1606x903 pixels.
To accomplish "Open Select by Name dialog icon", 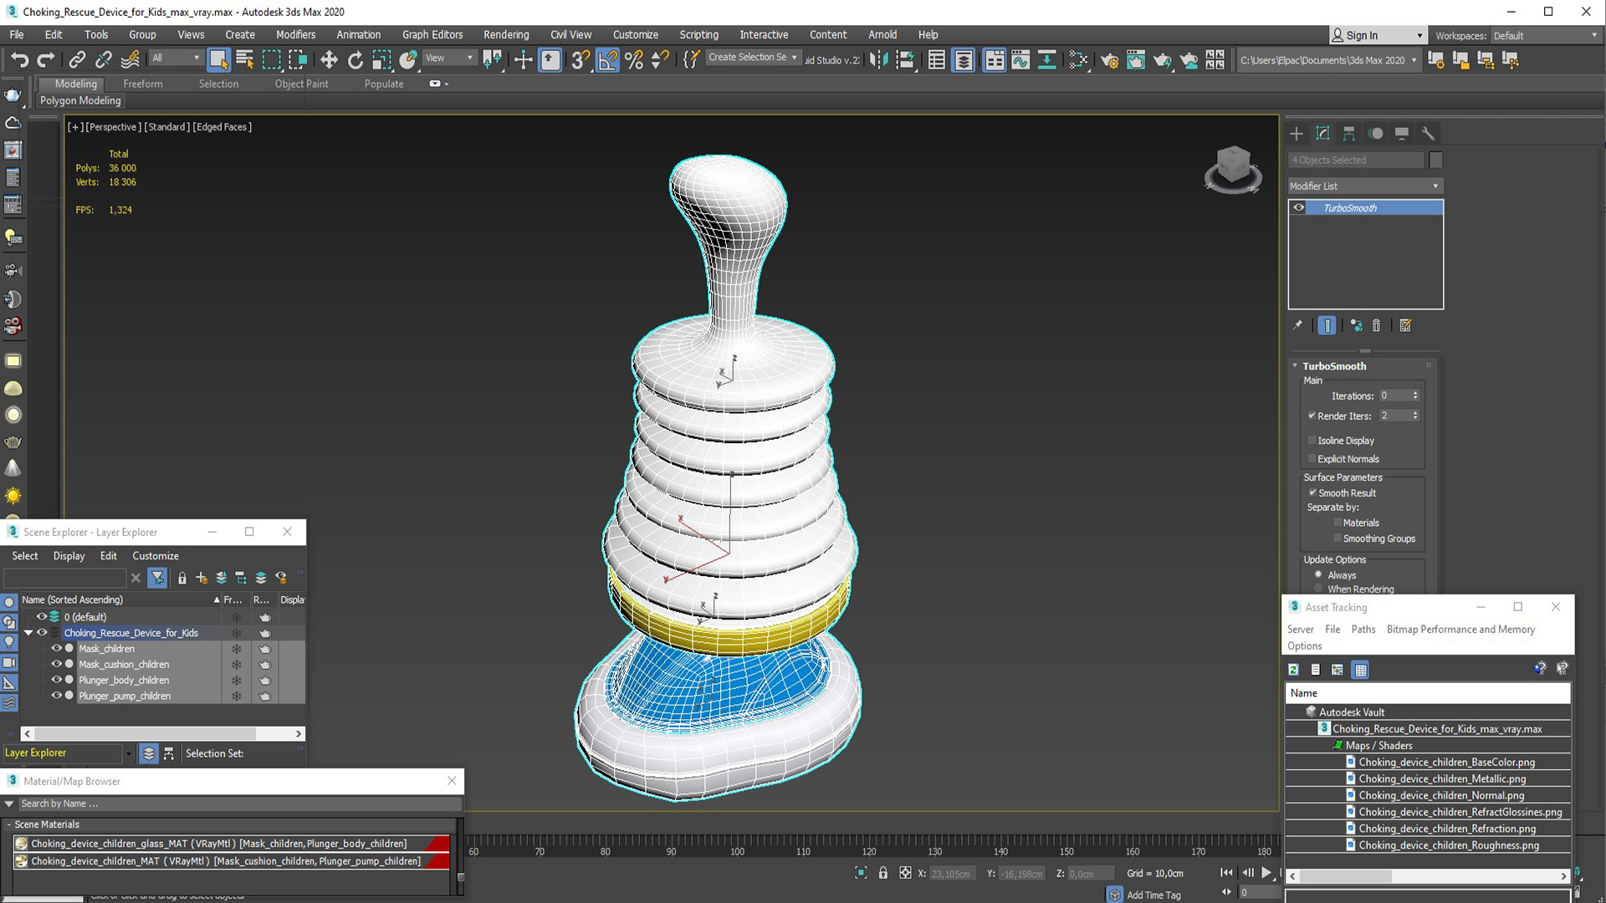I will click(x=245, y=59).
